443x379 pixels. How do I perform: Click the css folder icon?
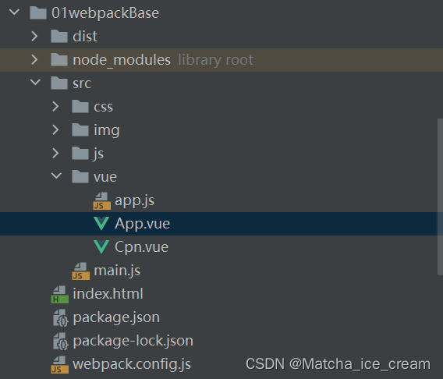[x=80, y=107]
